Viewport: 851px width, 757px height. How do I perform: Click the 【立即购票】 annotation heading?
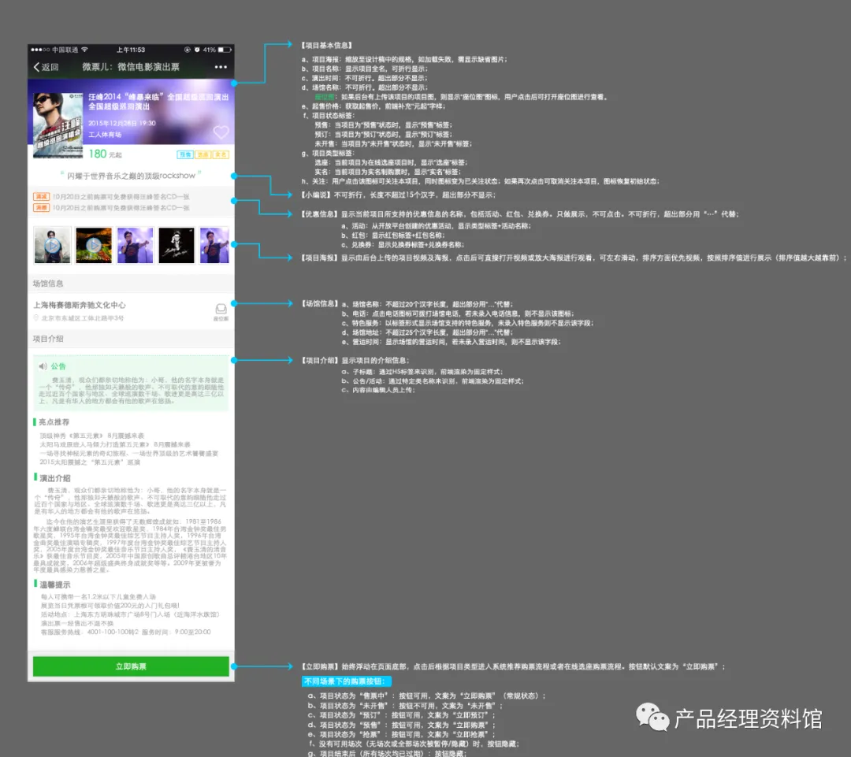point(320,666)
